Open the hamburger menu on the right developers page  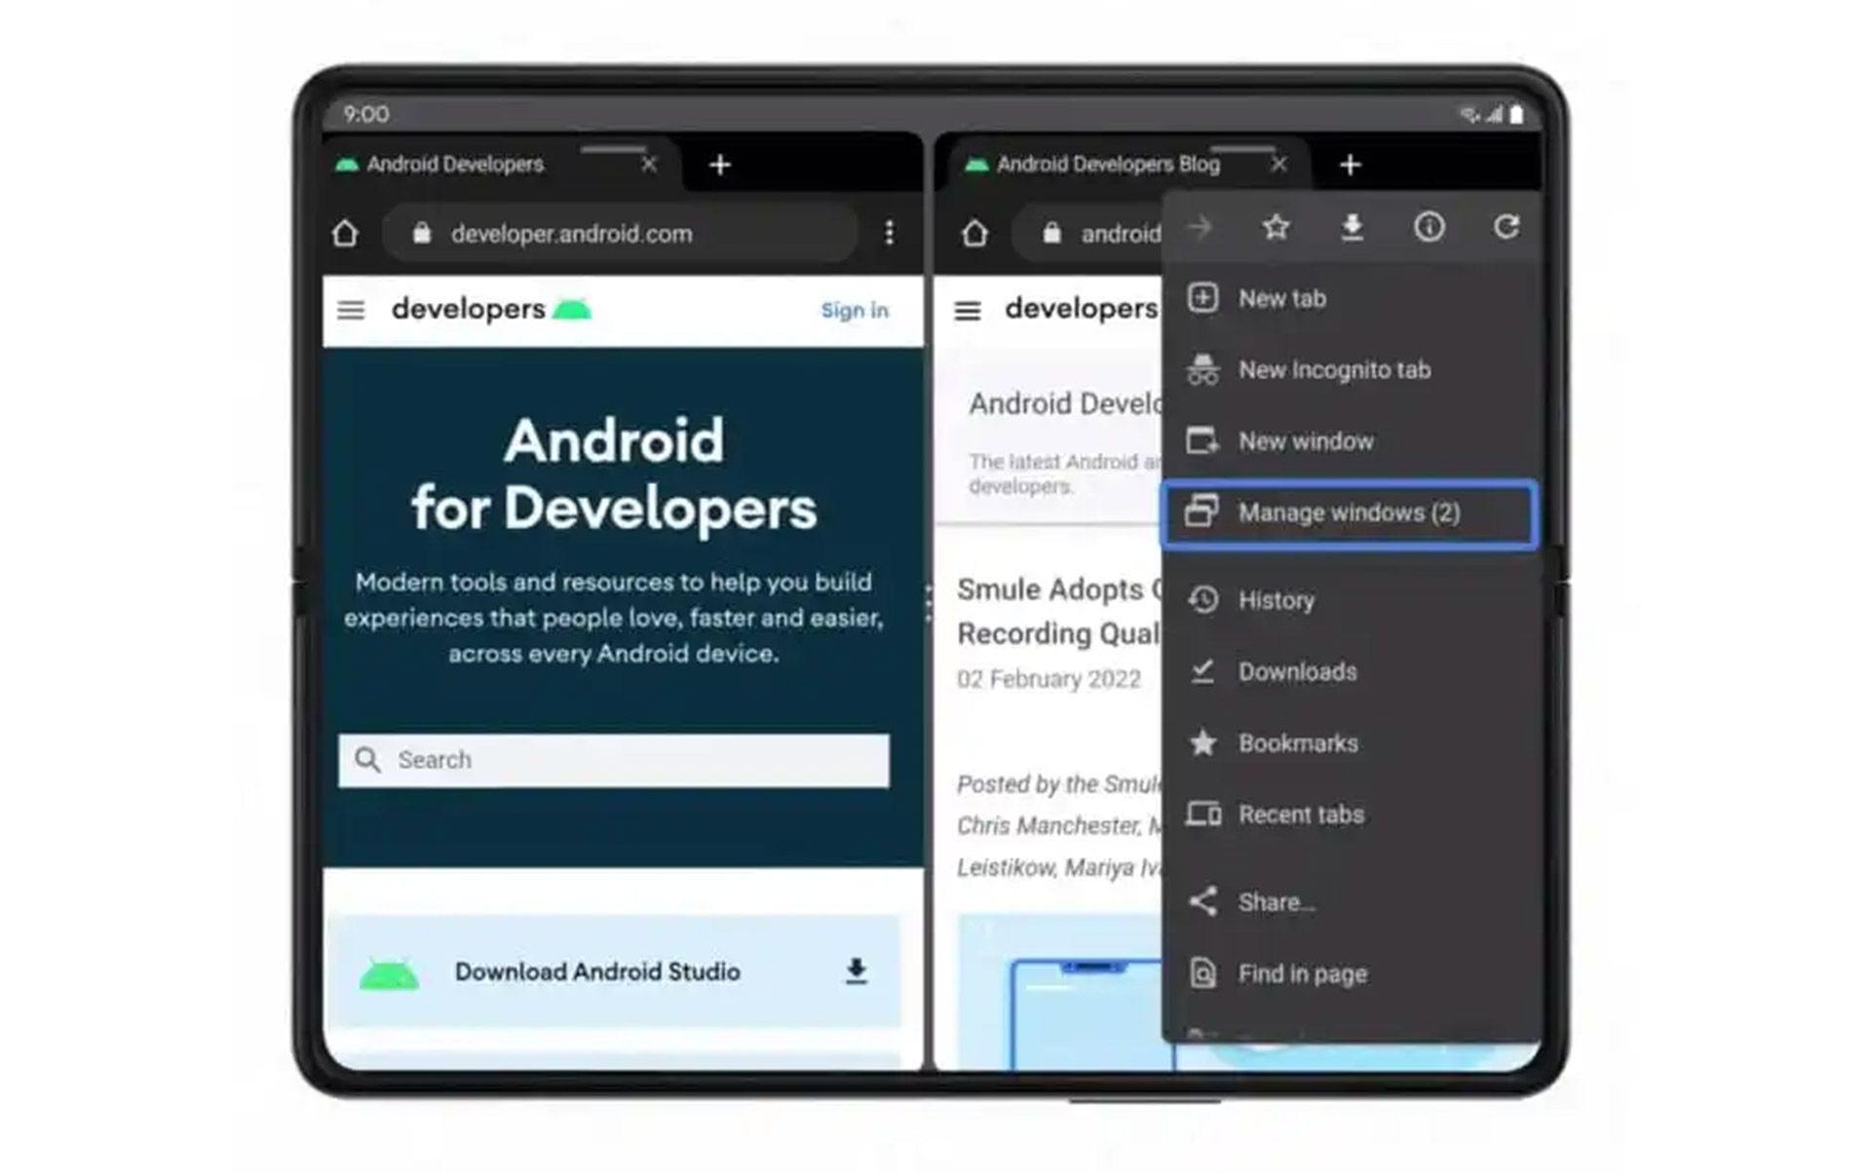tap(967, 311)
